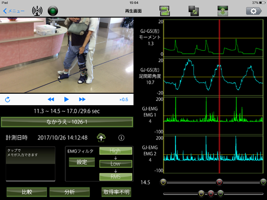Change the ×0.5 playback speed
Viewport: 267px width, 200px height.
(x=124, y=100)
